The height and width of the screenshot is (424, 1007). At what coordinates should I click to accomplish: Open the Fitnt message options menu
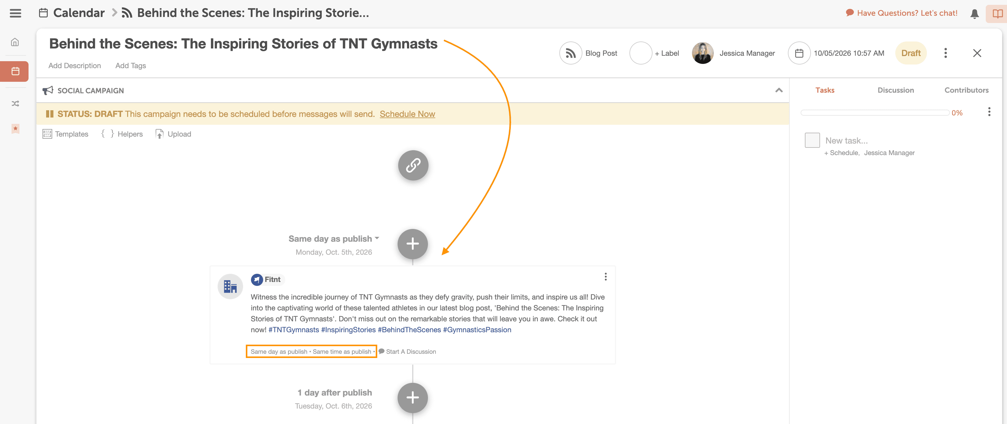[605, 277]
